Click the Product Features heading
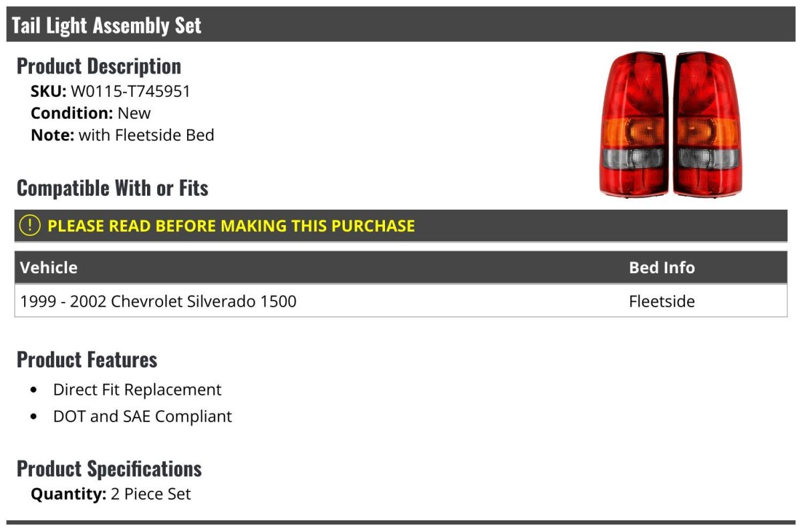Screen dimensions: 802x531 pos(87,359)
